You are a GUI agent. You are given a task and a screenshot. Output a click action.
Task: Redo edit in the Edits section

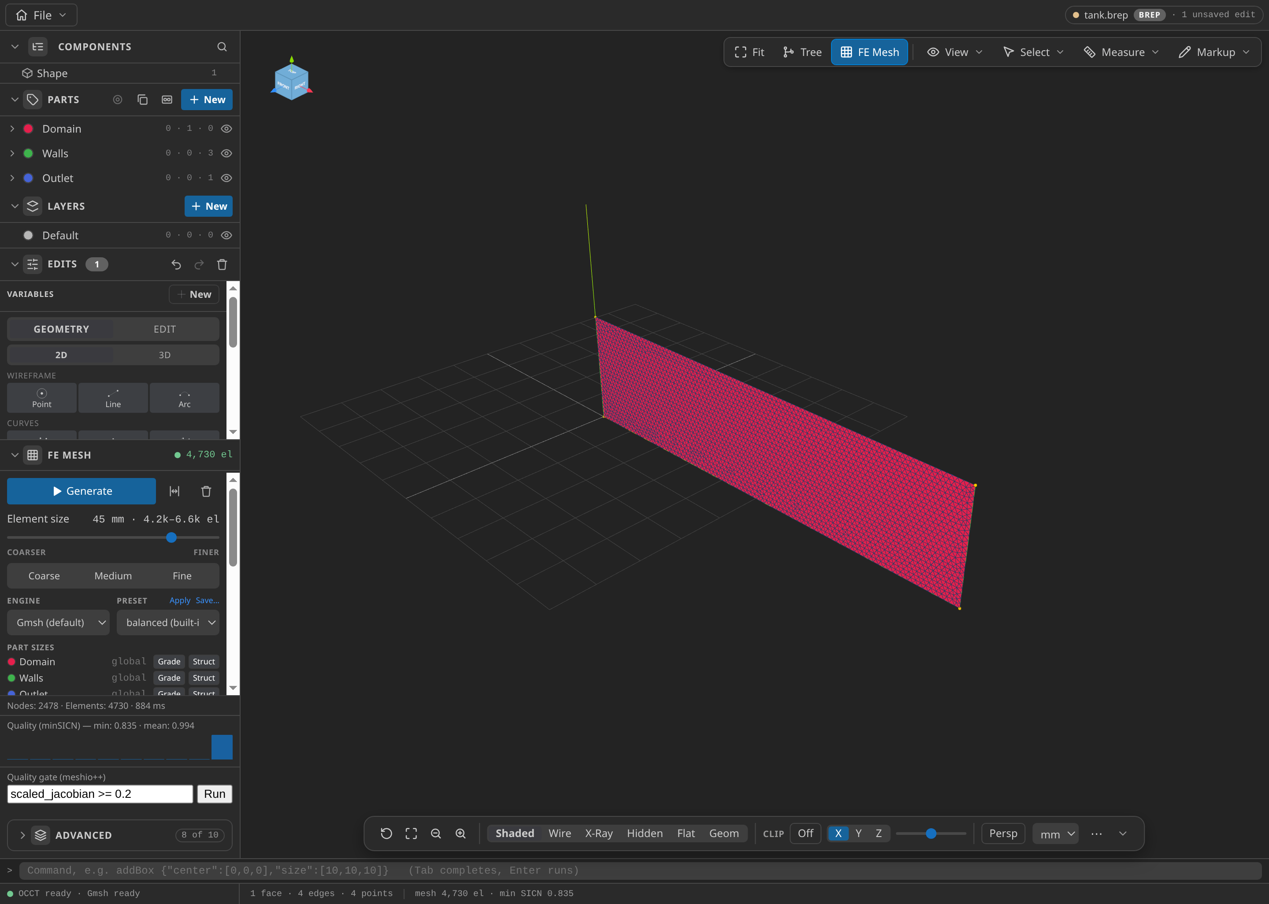click(x=199, y=264)
